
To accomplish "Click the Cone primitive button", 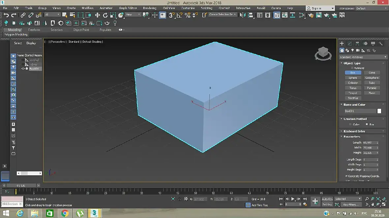I will pyautogui.click(x=372, y=73).
